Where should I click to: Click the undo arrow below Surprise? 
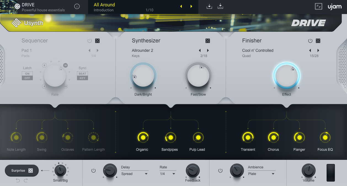(x=18, y=180)
